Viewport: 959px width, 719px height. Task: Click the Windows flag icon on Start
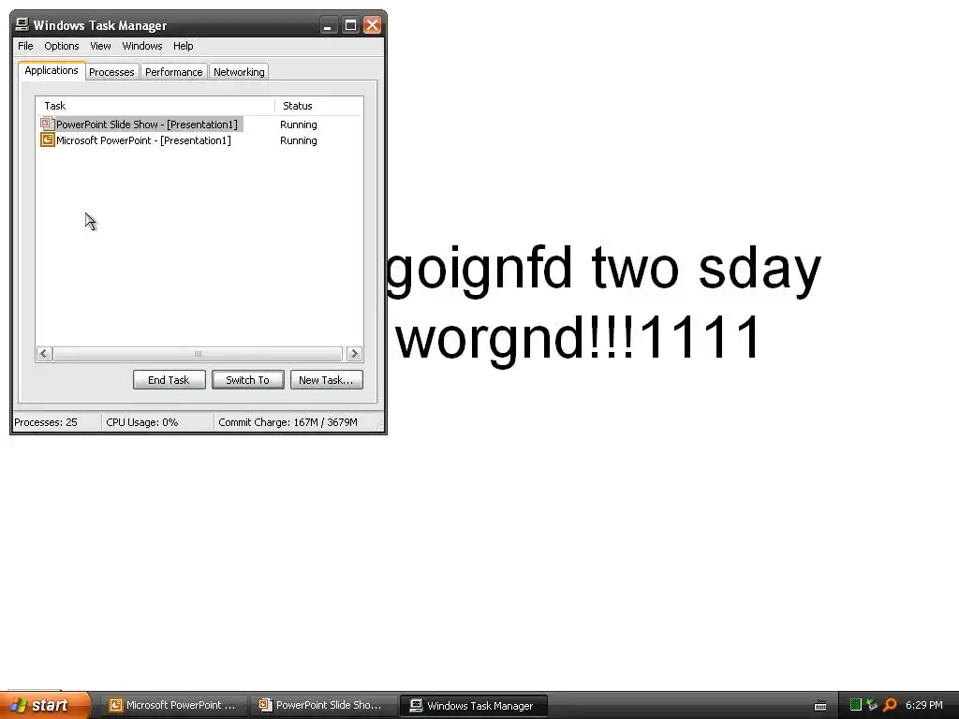click(18, 706)
